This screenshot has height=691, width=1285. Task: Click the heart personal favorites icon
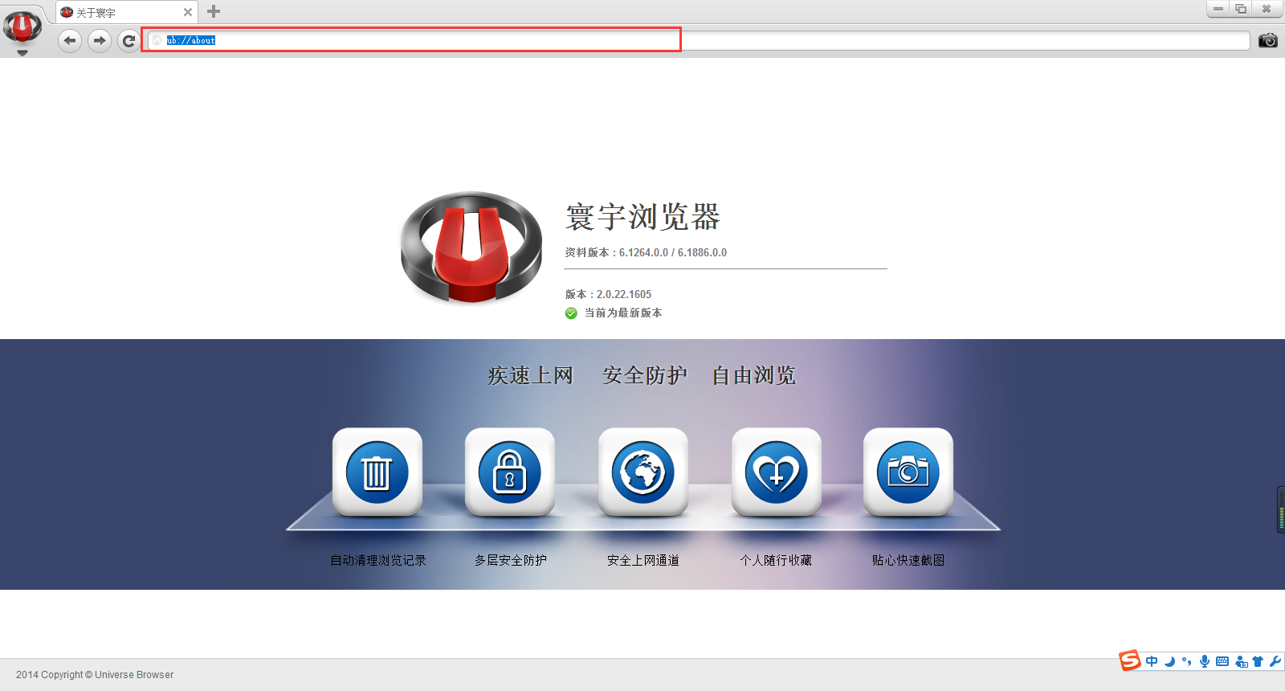coord(776,472)
